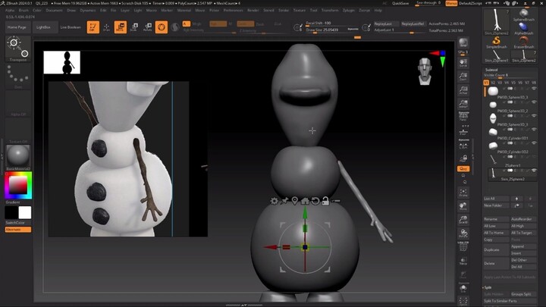This screenshot has height=307, width=546.
Task: Click the LightBox button
Action: click(x=43, y=27)
